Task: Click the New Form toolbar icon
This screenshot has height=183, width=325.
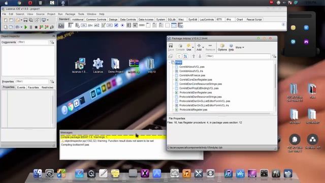Action: click(x=11, y=20)
